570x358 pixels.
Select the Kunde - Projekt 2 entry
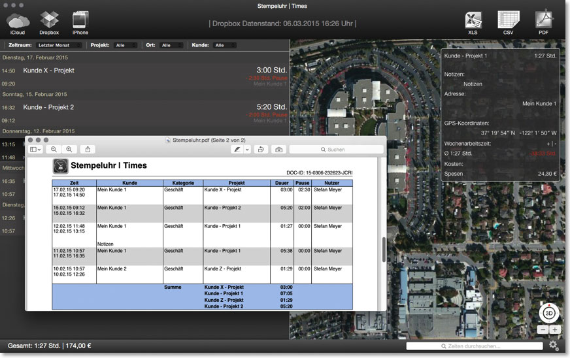coord(144,113)
